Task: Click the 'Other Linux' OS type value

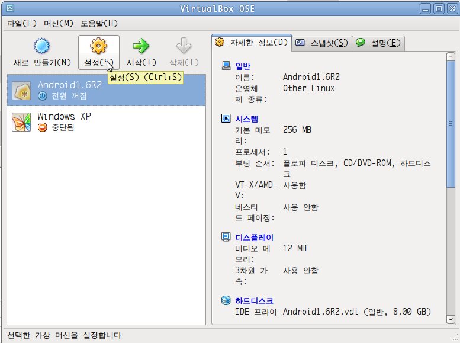Action: point(308,88)
